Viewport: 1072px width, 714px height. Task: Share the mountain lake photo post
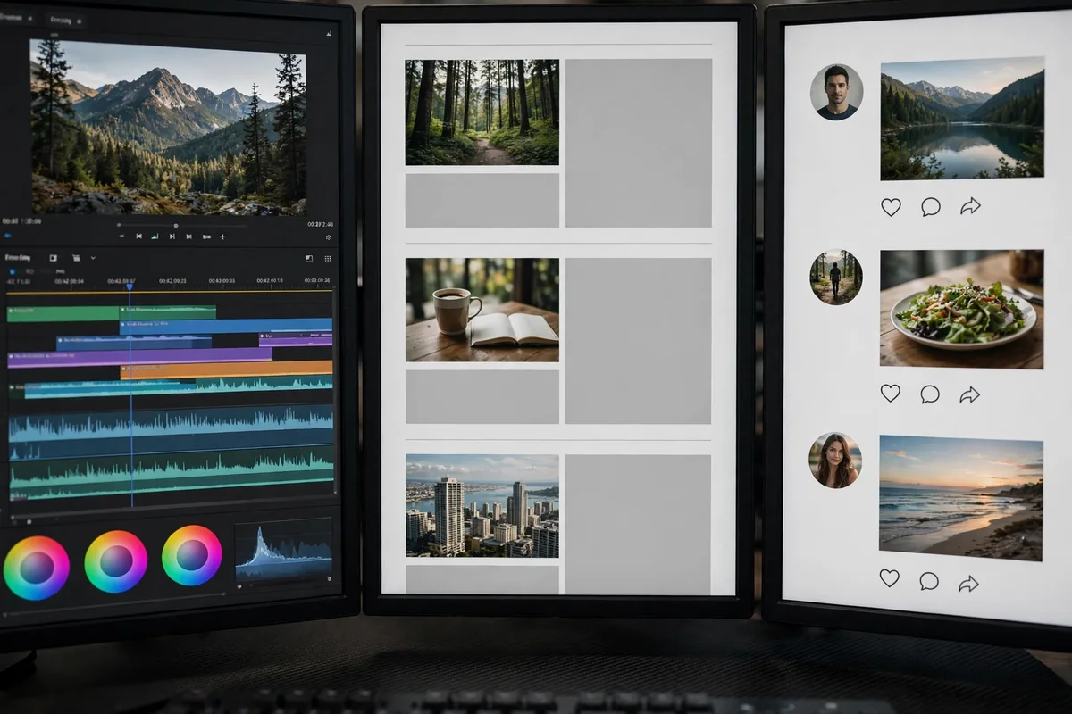click(x=970, y=207)
